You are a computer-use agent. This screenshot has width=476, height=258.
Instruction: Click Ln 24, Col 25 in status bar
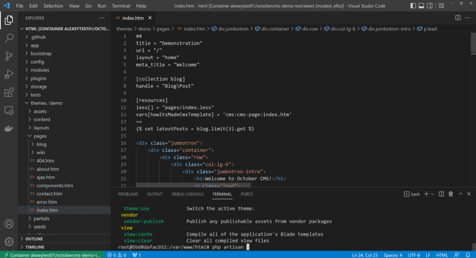(x=365, y=255)
